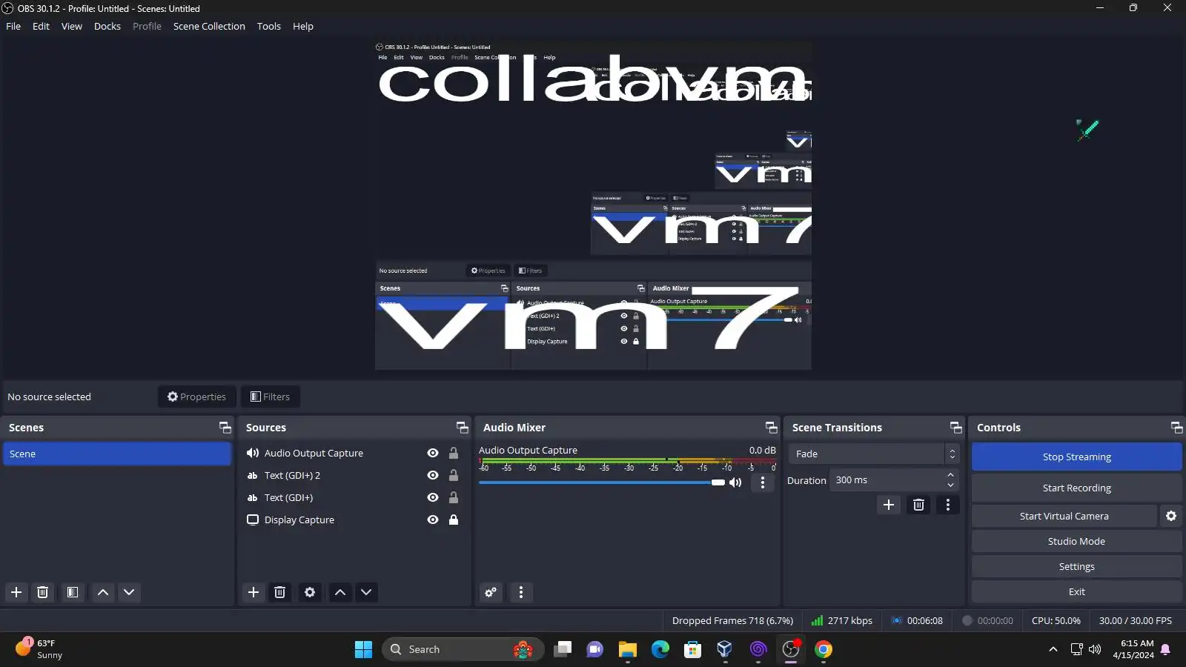The height and width of the screenshot is (667, 1186).
Task: Hide the Display Capture source
Action: 433,520
